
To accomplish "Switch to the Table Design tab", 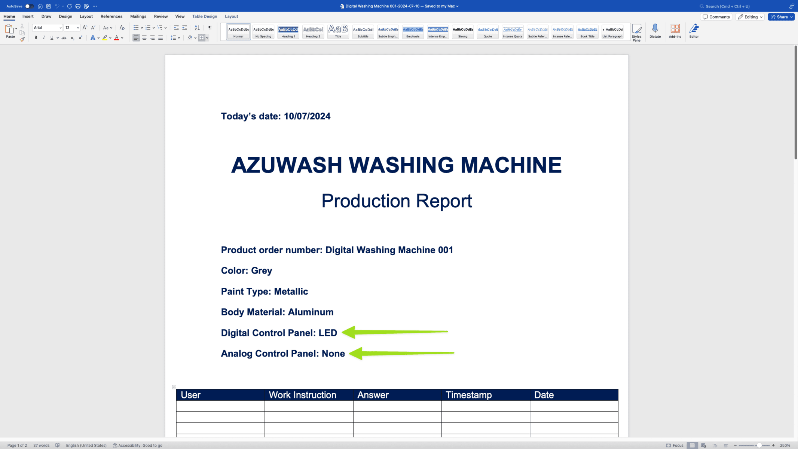I will (x=204, y=16).
